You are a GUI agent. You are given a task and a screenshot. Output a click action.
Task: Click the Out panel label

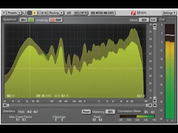coord(162,19)
